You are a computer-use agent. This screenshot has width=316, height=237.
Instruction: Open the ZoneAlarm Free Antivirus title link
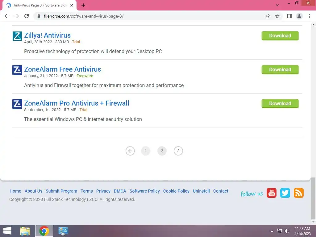[62, 69]
